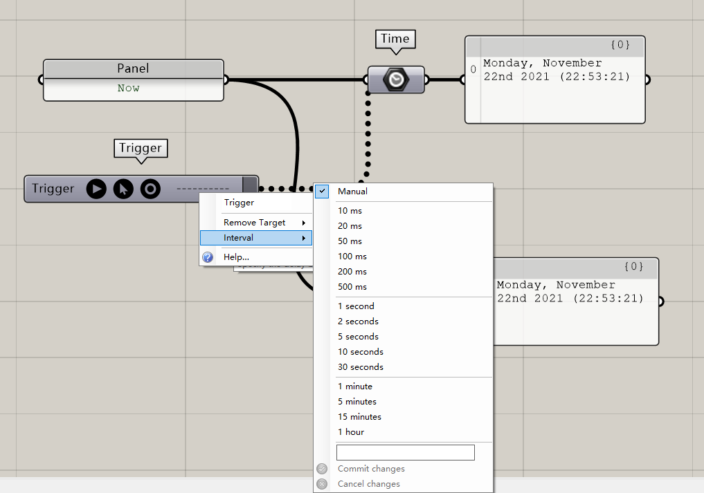Screen dimensions: 704x493
Task: Click the blue Help question mark icon
Action: pos(208,257)
